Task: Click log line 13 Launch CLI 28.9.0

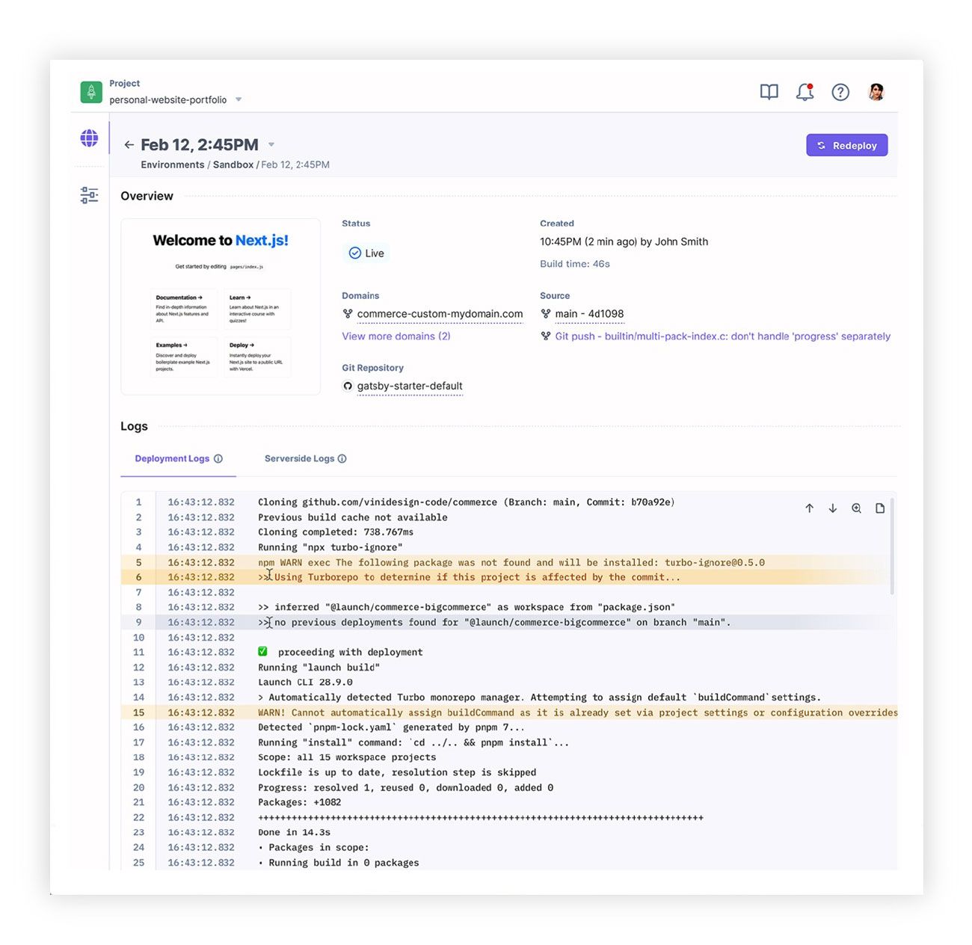Action: [305, 682]
